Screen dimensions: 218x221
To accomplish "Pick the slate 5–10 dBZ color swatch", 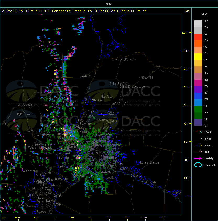I will click(x=198, y=122).
